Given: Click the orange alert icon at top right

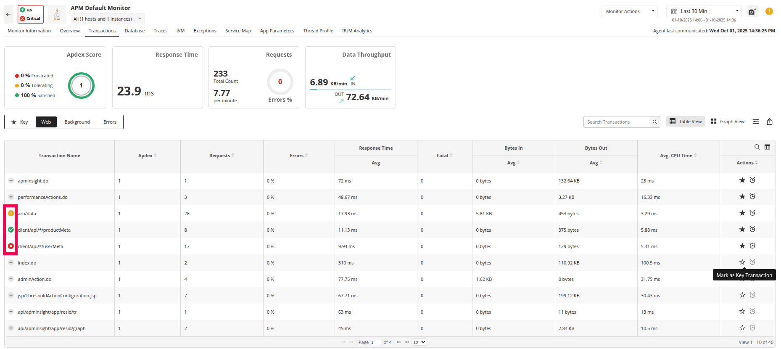Looking at the screenshot, I should 769,11.
